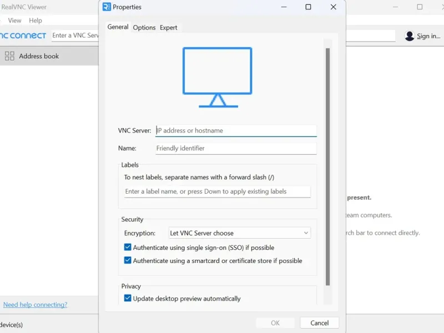Toggle smartcard or certificate store authentication checkbox
Image resolution: width=444 pixels, height=333 pixels.
click(x=128, y=260)
